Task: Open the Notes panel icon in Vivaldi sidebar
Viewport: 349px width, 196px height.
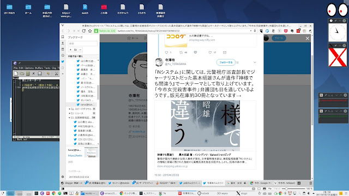Action: click(x=63, y=50)
